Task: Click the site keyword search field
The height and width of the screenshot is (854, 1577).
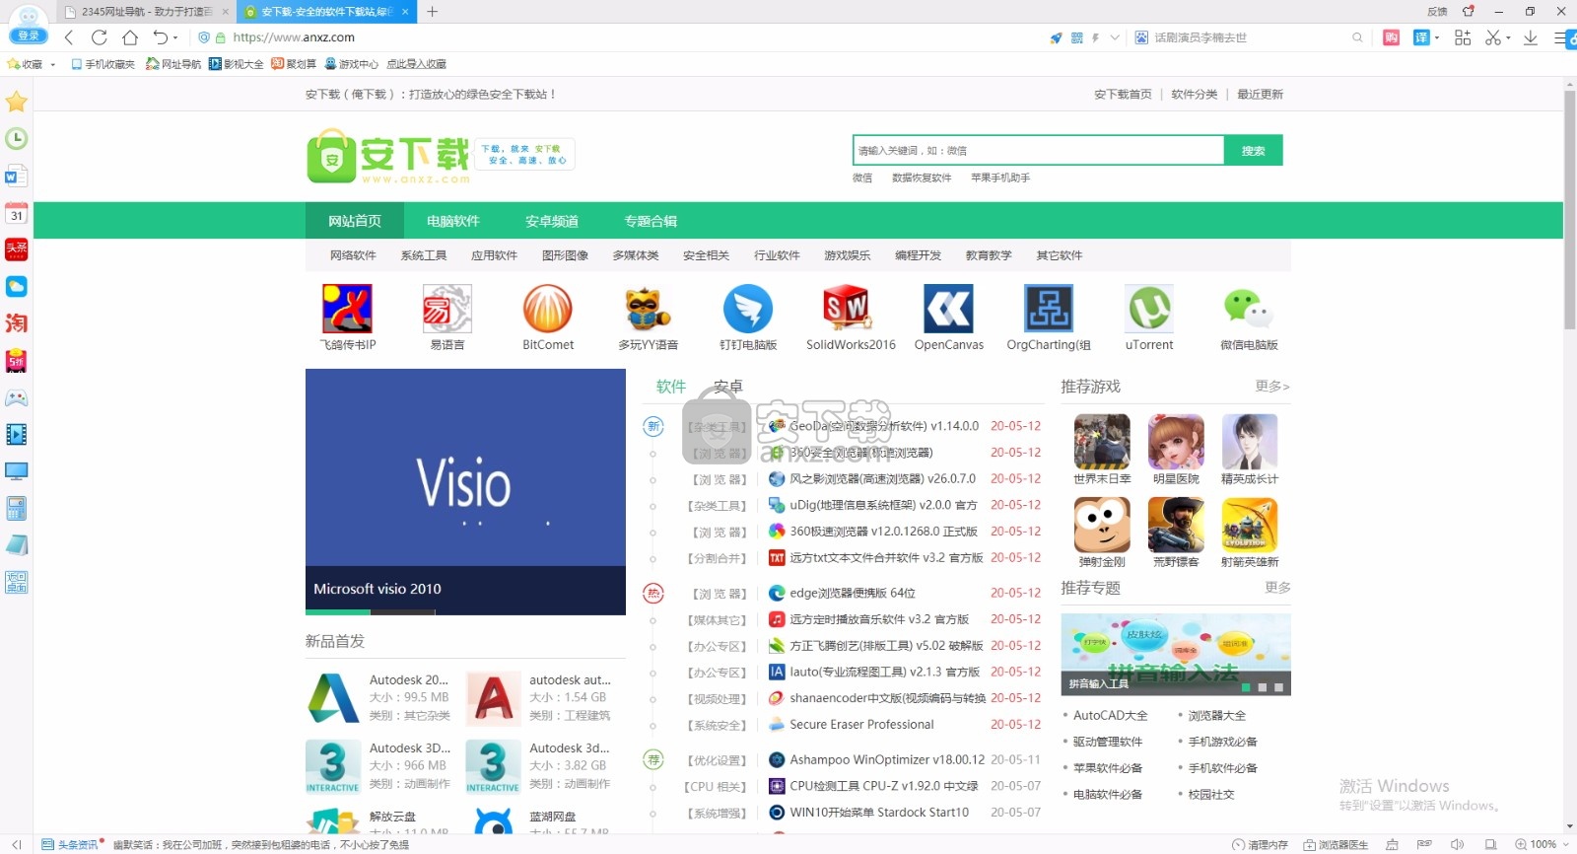Action: tap(1038, 151)
